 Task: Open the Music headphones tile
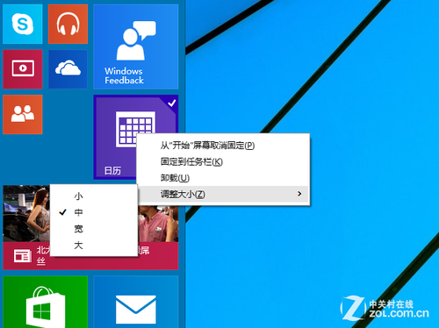[x=68, y=24]
